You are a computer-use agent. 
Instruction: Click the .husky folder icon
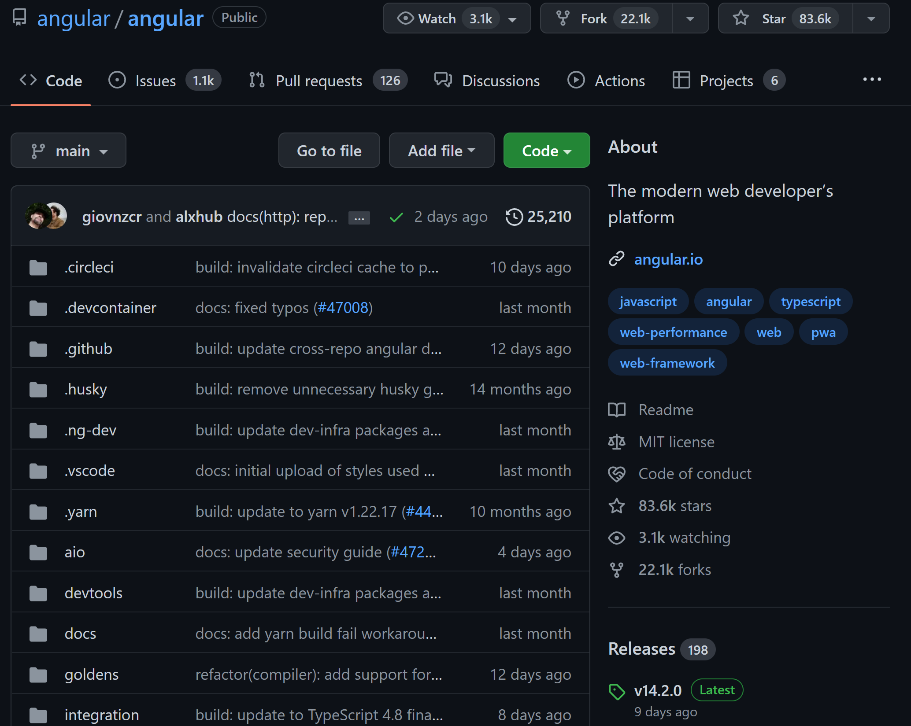pyautogui.click(x=38, y=390)
